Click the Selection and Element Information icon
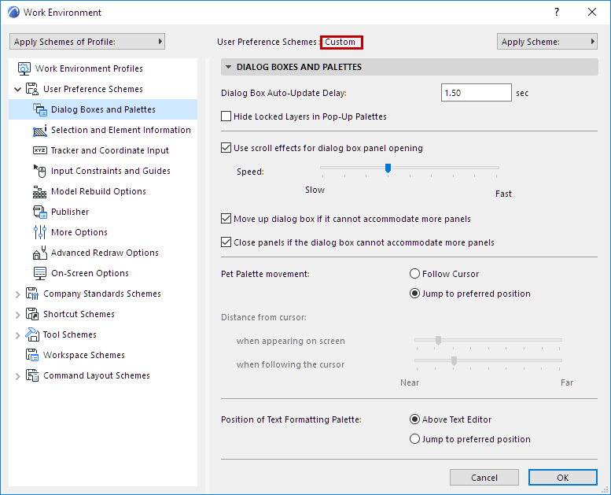Image resolution: width=611 pixels, height=495 pixels. point(40,130)
